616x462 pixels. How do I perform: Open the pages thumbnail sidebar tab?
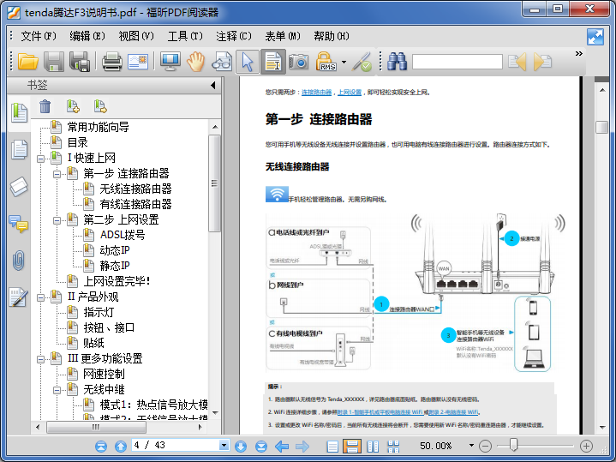pos(19,149)
